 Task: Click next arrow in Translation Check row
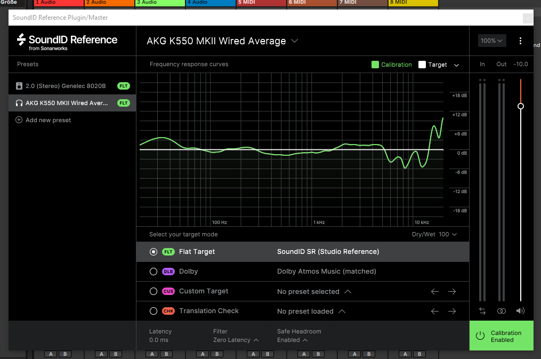click(x=452, y=312)
